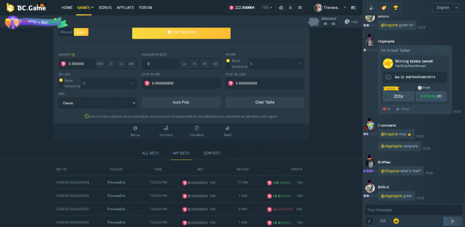Viewport: 465px width, 227px height.
Task: Open Live Stats chart icon
Action: (x=196, y=129)
